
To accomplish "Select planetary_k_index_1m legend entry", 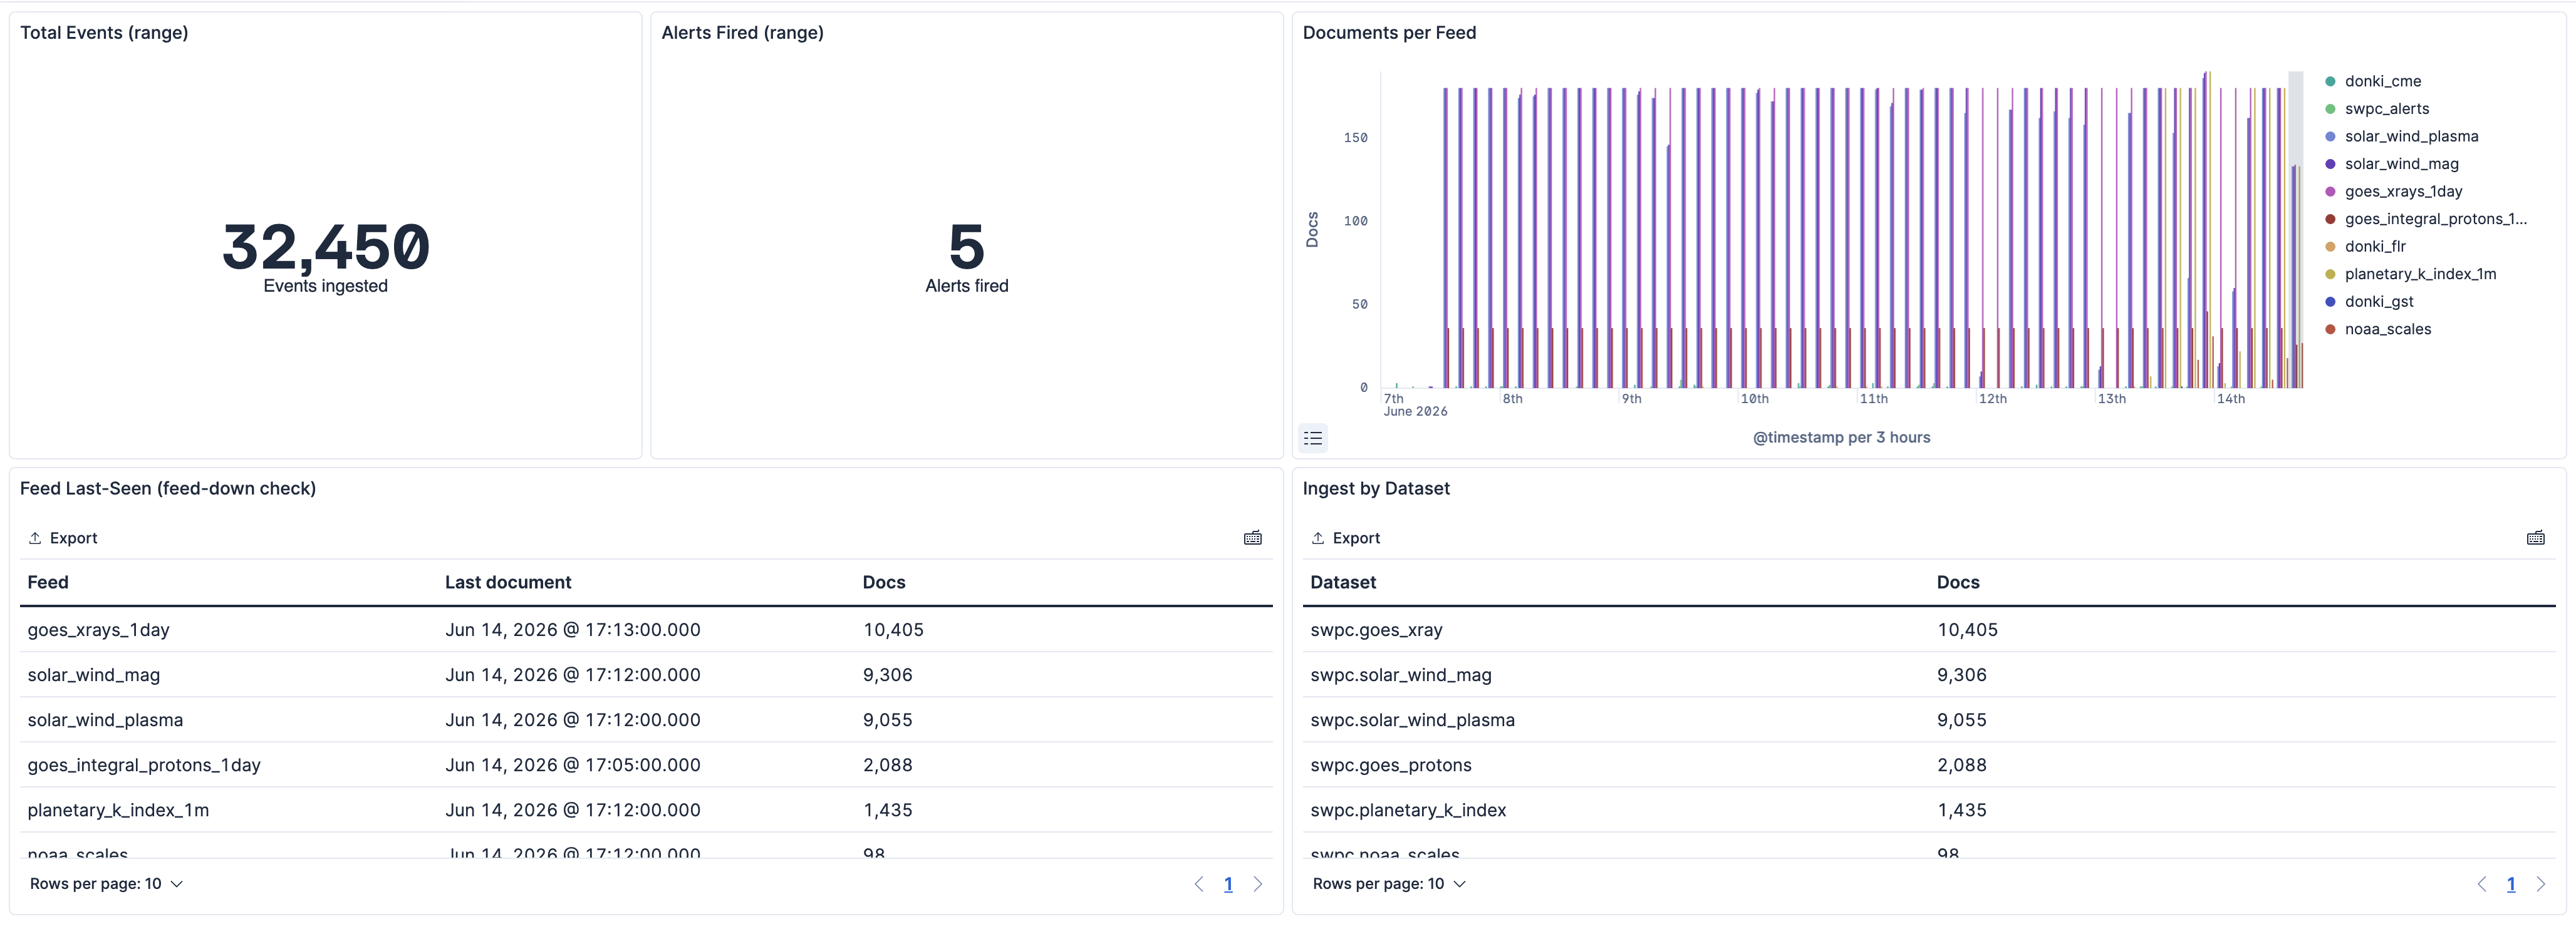I will pos(2420,274).
